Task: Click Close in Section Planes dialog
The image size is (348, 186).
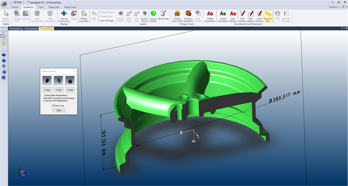Action: 59,110
